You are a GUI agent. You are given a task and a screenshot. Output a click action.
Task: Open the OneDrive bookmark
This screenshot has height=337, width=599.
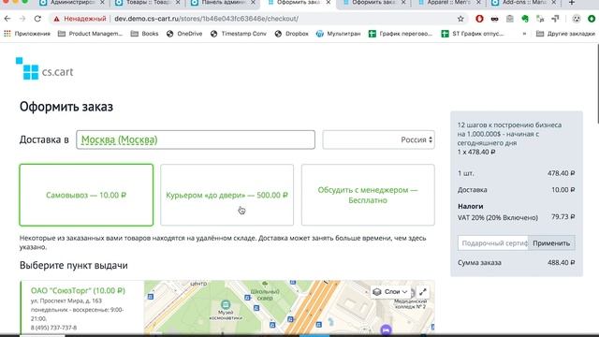point(184,34)
